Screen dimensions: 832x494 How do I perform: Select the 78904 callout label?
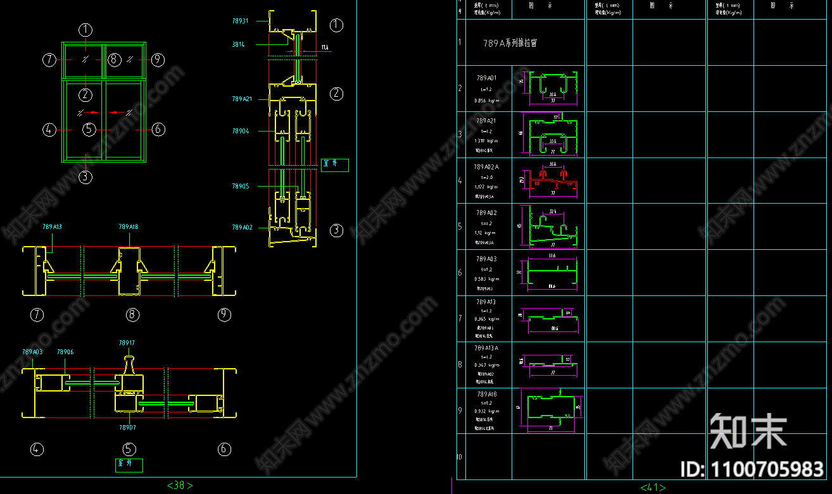(240, 131)
